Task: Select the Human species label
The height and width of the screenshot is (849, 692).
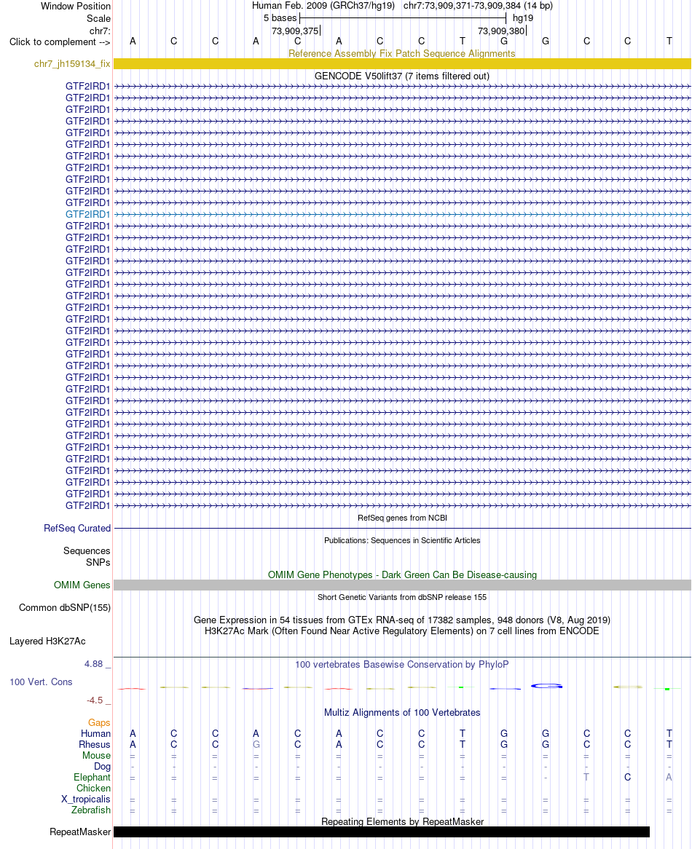Action: (96, 734)
